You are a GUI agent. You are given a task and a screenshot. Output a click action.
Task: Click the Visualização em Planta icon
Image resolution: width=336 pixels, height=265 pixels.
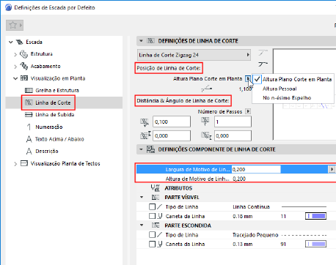(24, 78)
